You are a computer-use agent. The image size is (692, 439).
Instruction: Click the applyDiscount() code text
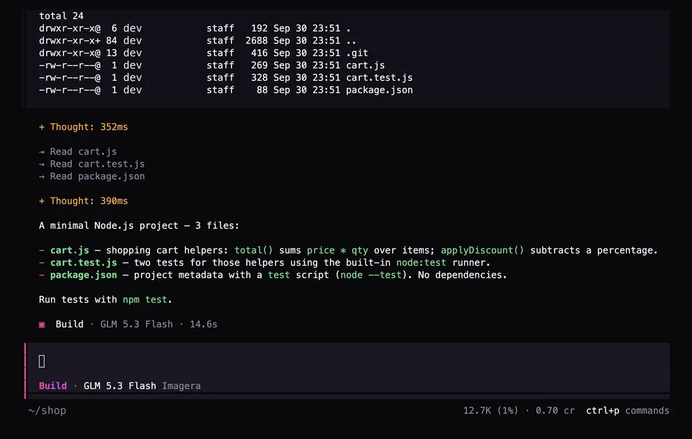[x=482, y=250]
